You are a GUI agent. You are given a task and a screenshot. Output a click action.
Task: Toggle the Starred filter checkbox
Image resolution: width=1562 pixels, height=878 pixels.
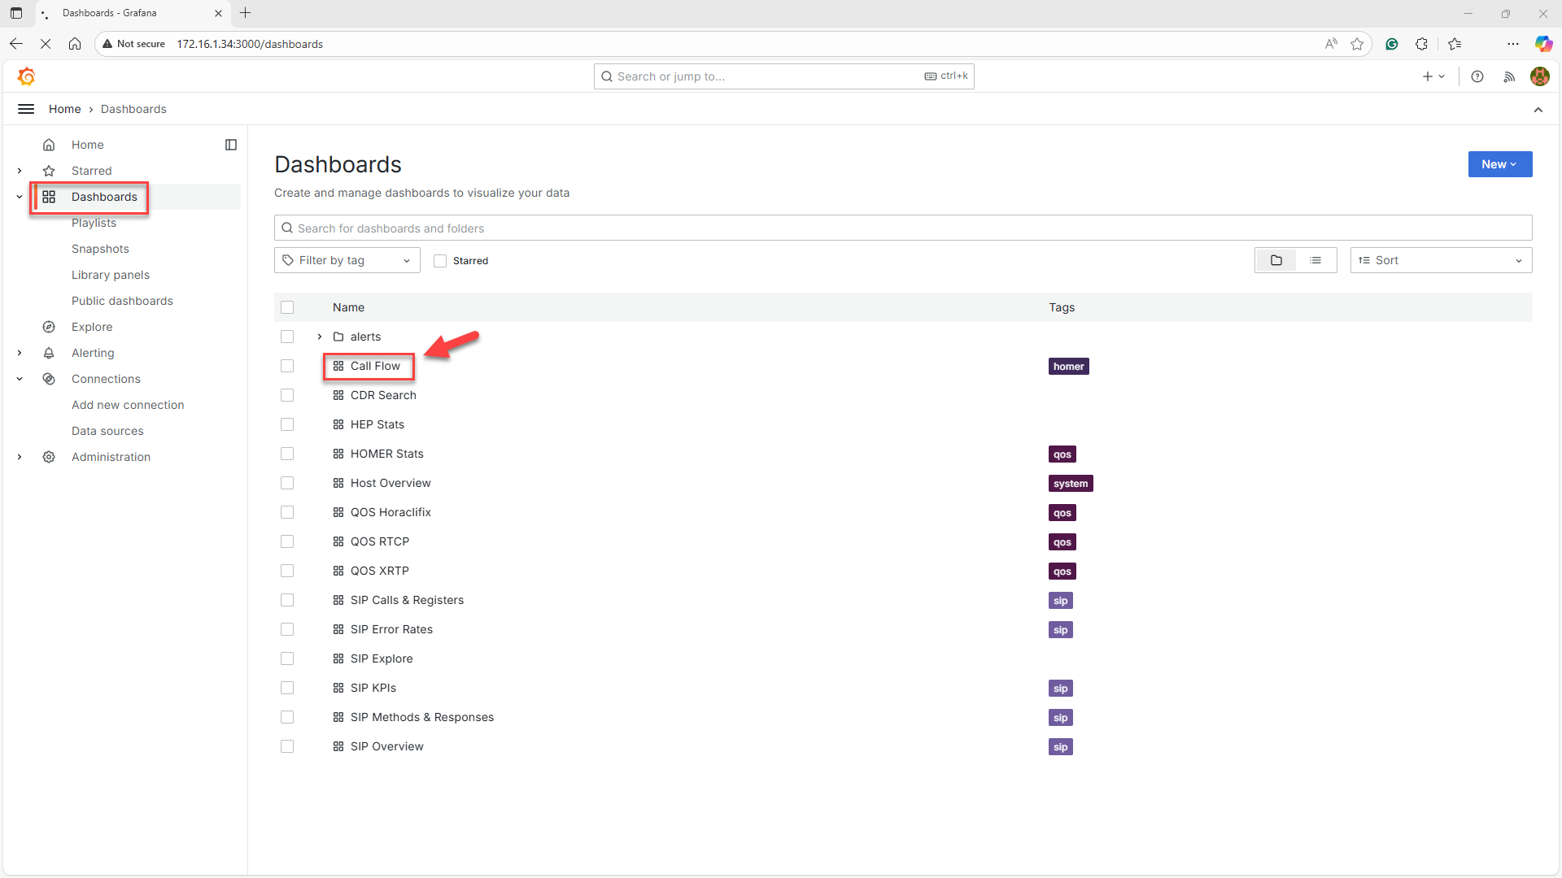[x=439, y=261]
